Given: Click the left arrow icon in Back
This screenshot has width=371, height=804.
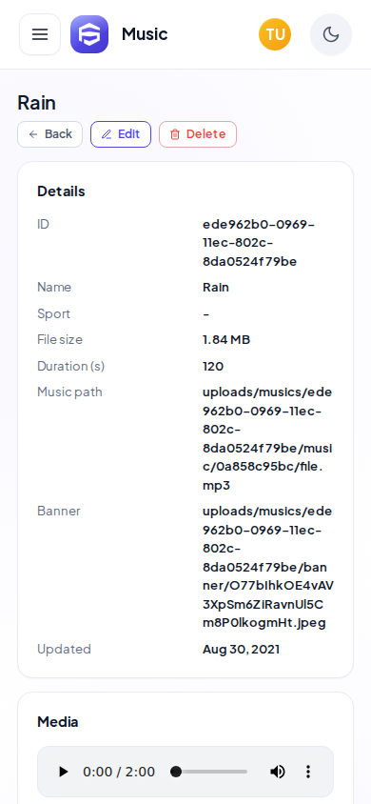Looking at the screenshot, I should [x=33, y=134].
